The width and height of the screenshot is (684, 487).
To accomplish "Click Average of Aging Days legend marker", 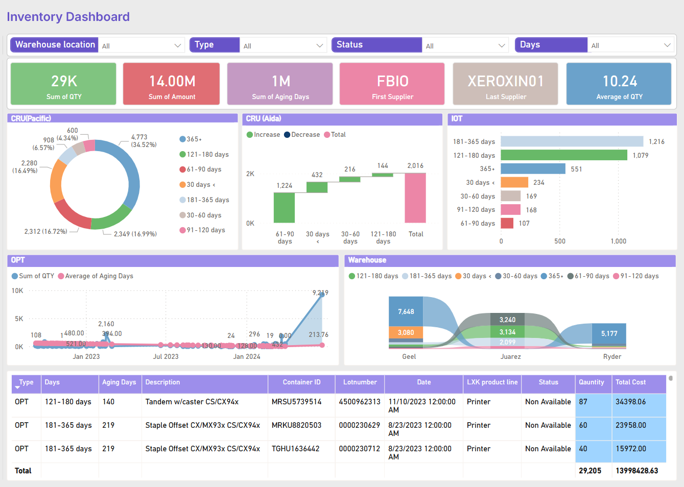I will tap(61, 276).
